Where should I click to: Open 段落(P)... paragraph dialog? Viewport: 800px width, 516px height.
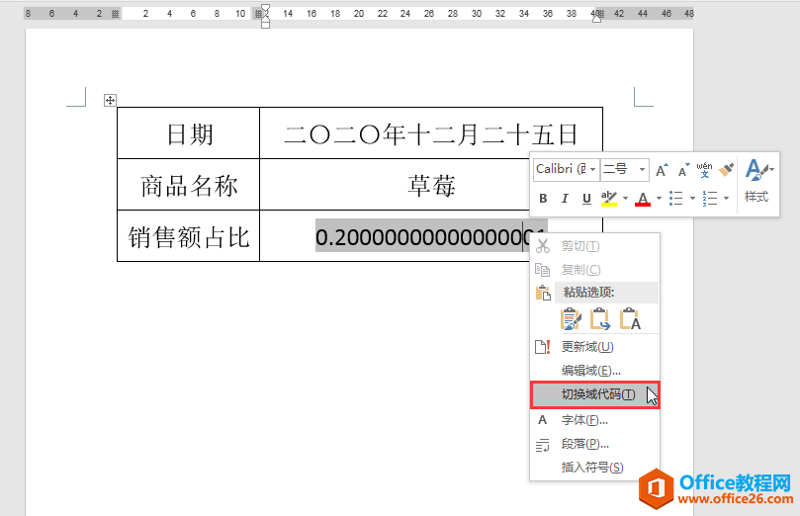(x=595, y=444)
